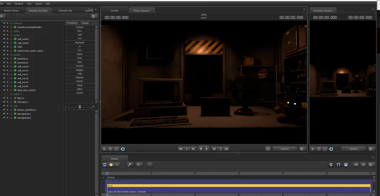Switch to the Clip Editor mode in Timeline
The height and width of the screenshot is (196, 380).
(105, 164)
